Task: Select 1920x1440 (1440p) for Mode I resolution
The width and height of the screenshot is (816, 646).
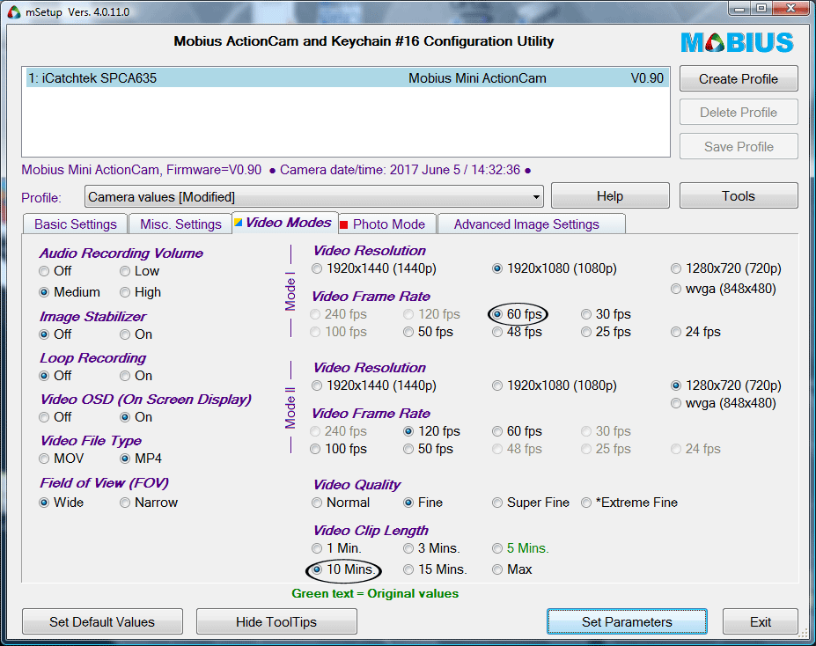Action: point(373,268)
